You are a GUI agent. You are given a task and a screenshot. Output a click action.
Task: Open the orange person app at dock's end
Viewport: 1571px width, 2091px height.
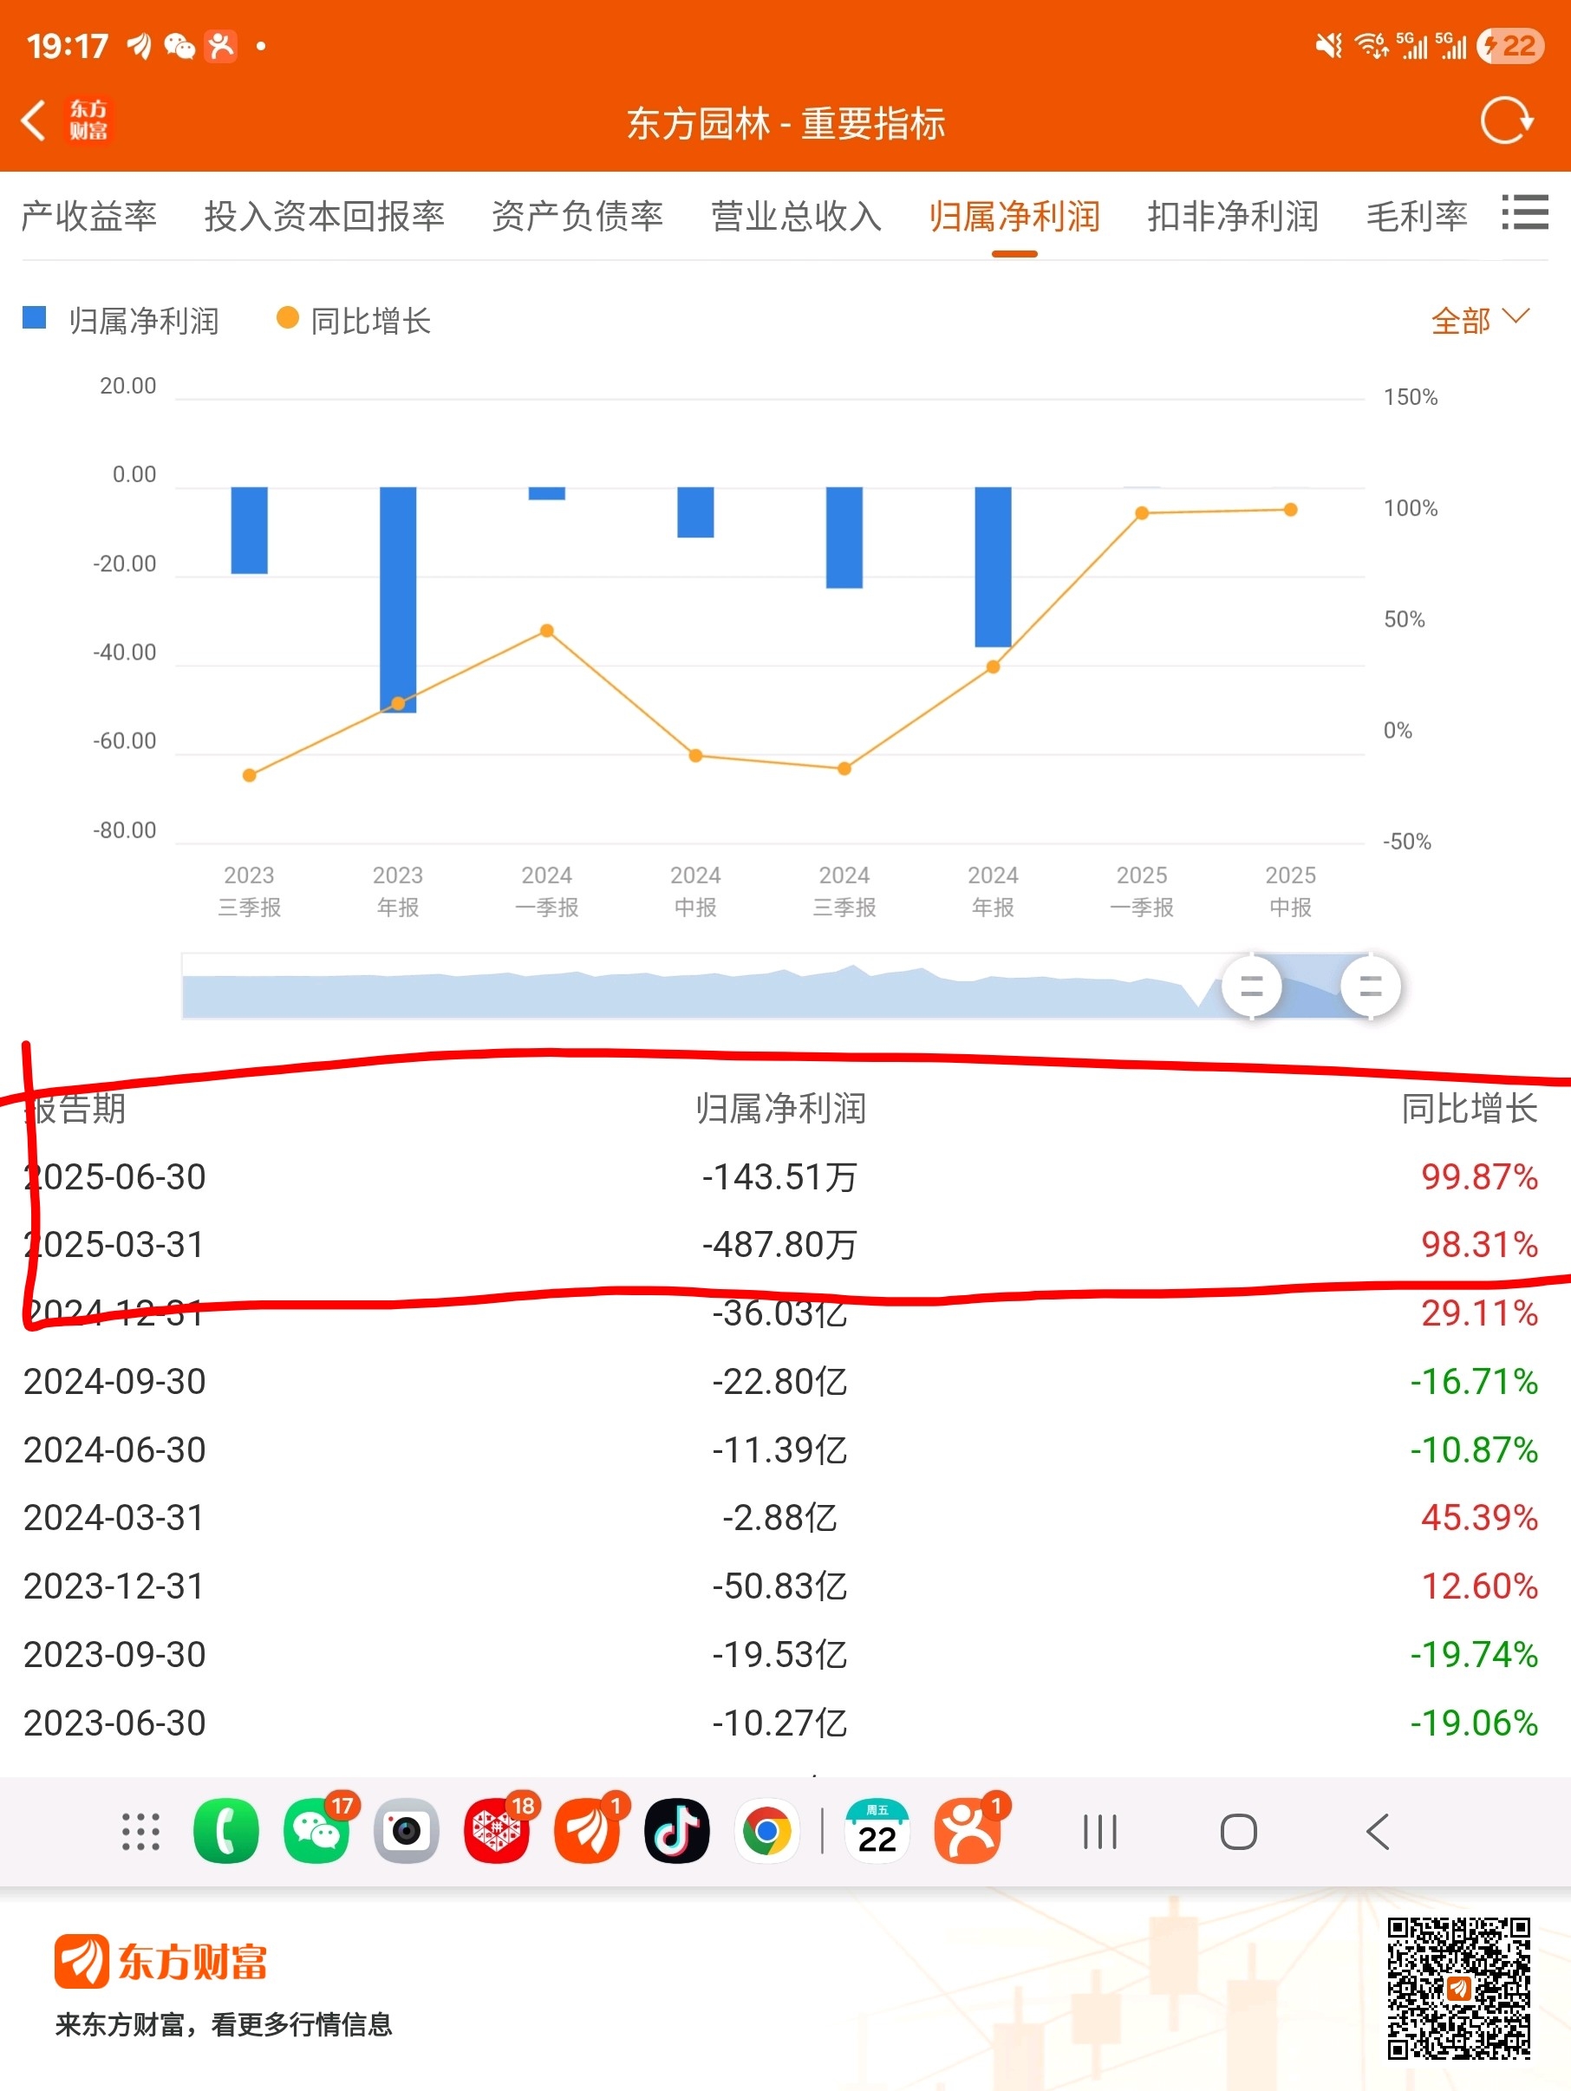tap(968, 1832)
